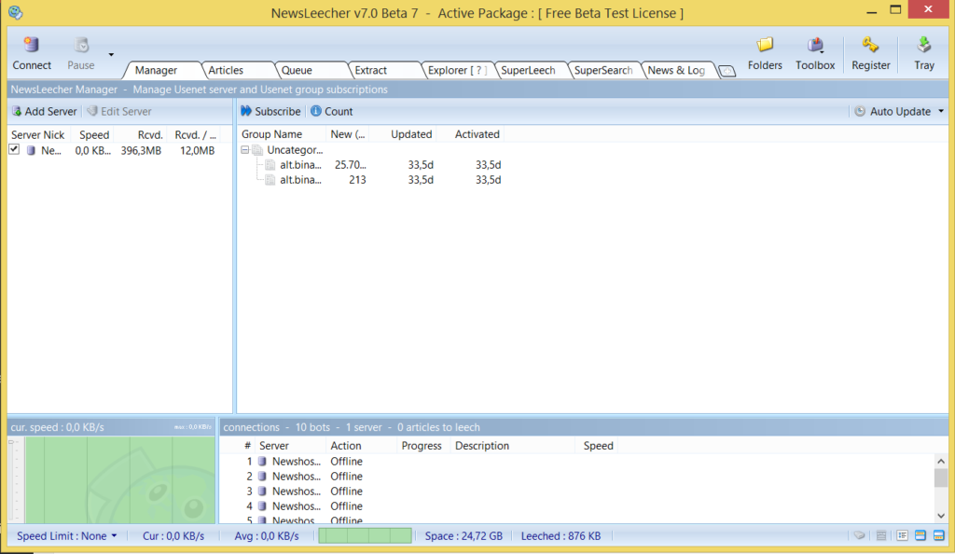Click the first alt.bina... group icon with 25.70 new

click(x=270, y=165)
